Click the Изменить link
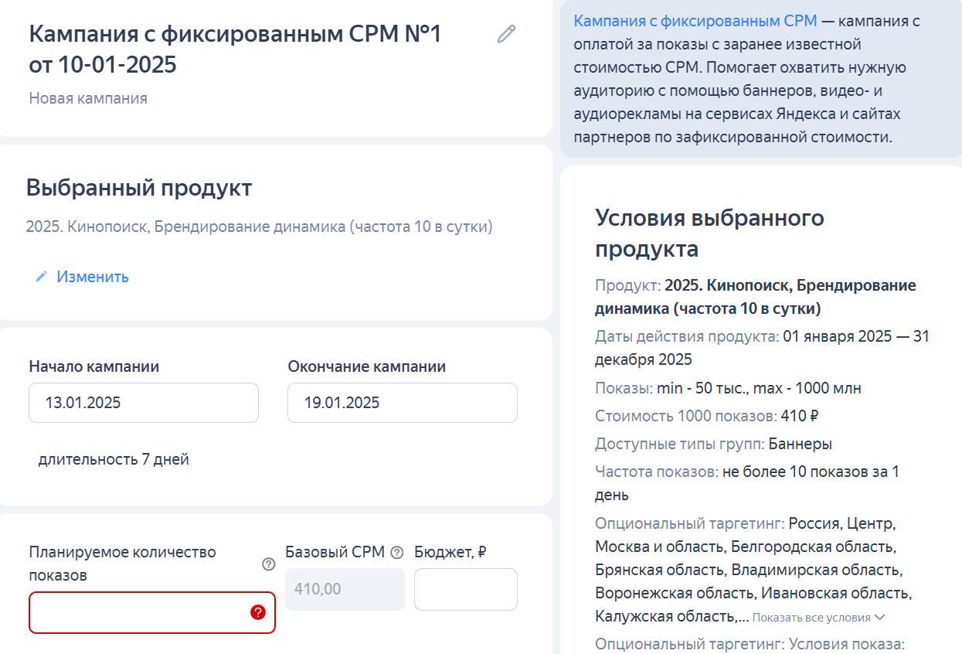The height and width of the screenshot is (654, 962). coord(93,277)
